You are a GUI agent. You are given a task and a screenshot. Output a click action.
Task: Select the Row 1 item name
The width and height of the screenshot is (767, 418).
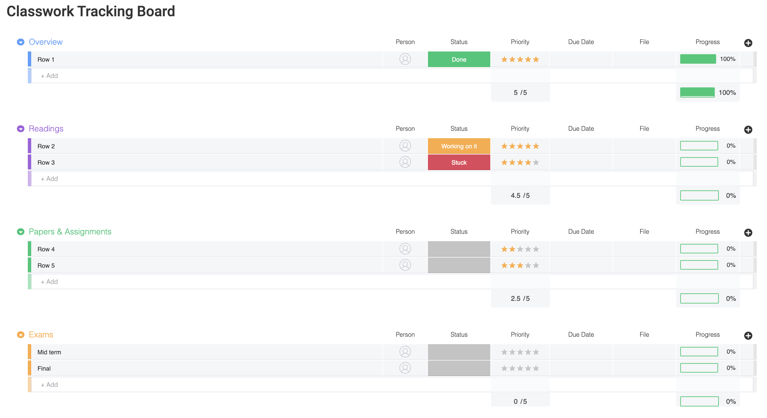[46, 60]
